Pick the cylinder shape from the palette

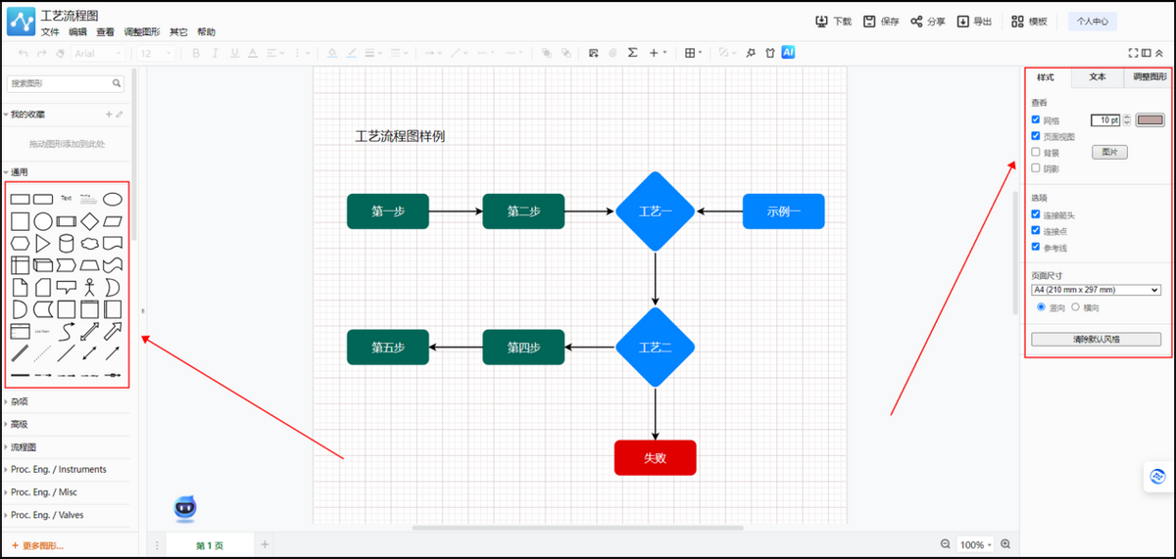pos(67,243)
